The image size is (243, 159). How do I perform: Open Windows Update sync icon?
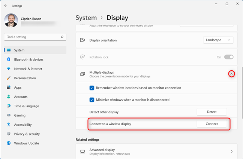pos(9,143)
